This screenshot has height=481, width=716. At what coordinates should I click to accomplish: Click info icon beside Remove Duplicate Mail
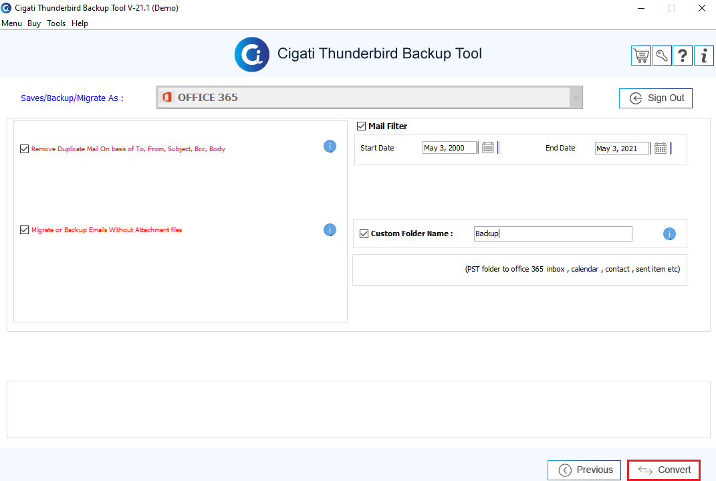coord(330,146)
